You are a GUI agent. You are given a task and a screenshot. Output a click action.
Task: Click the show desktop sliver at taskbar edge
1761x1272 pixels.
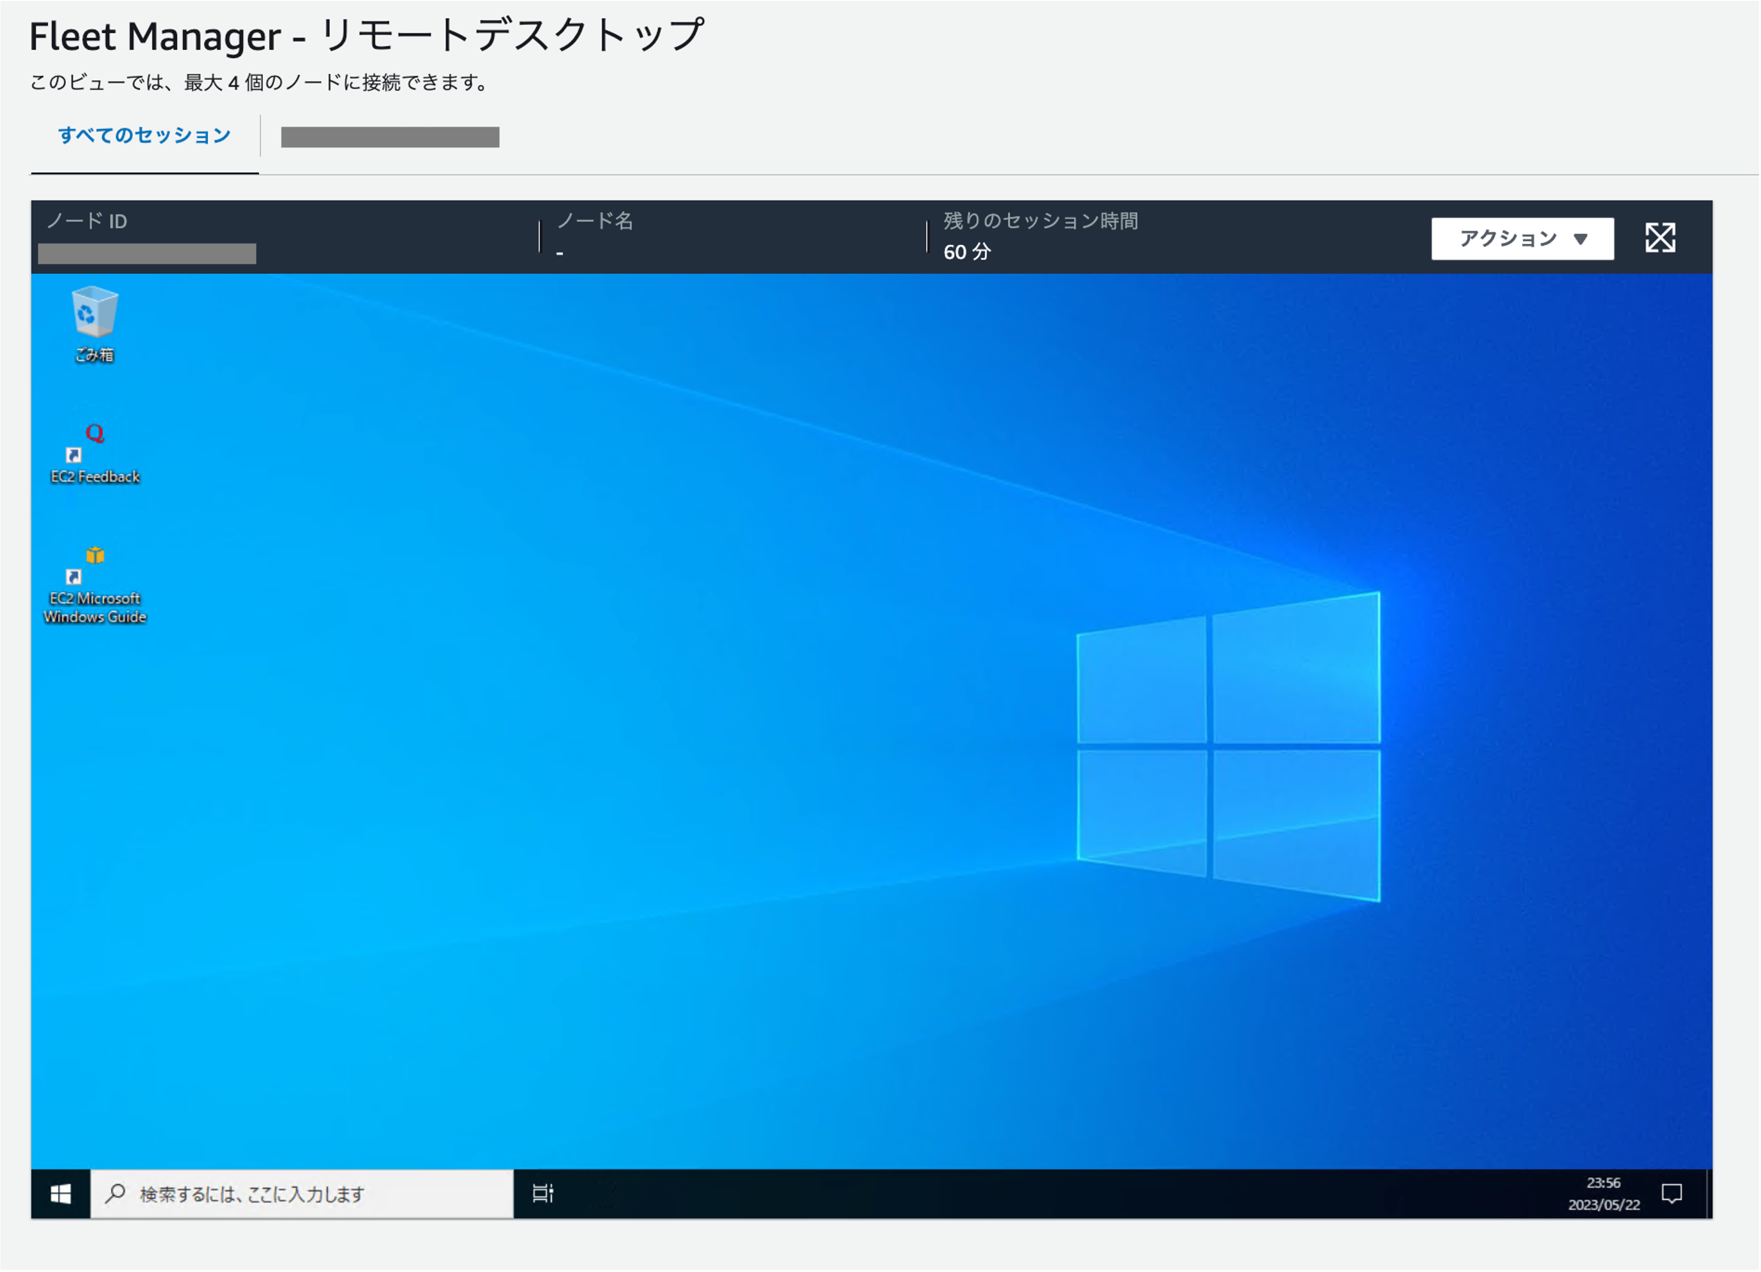point(1709,1194)
